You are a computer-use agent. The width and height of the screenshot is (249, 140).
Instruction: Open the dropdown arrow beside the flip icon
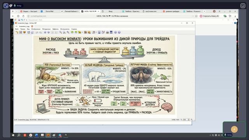coord(82,32)
